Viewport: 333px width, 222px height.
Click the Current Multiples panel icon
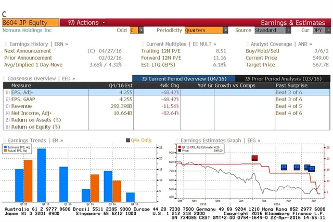pyautogui.click(x=142, y=44)
